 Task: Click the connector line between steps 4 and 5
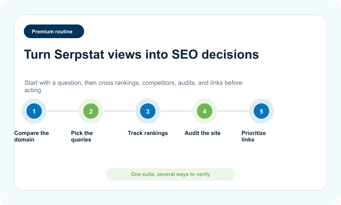click(233, 111)
